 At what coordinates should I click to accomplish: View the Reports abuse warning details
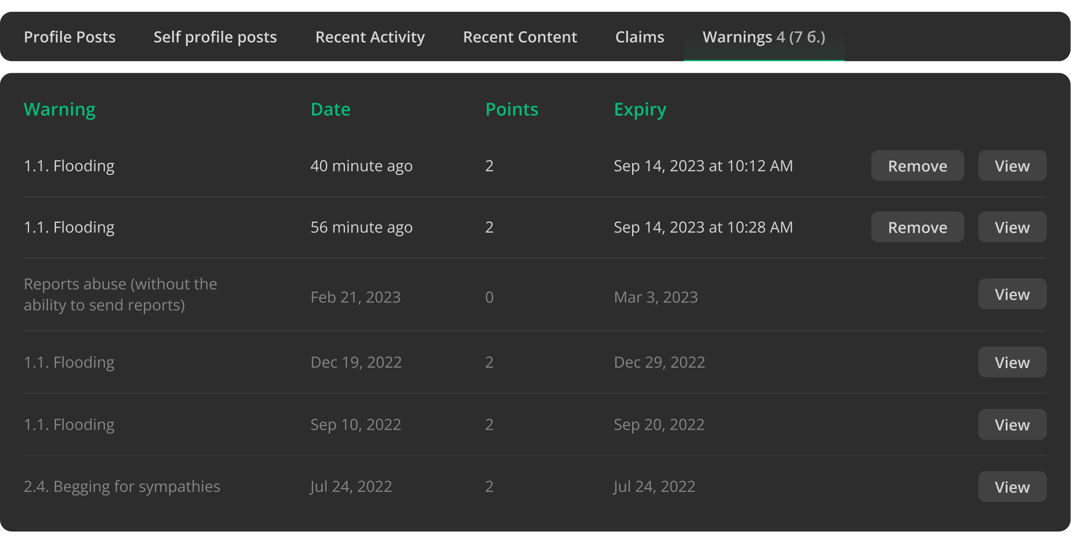pyautogui.click(x=1012, y=294)
